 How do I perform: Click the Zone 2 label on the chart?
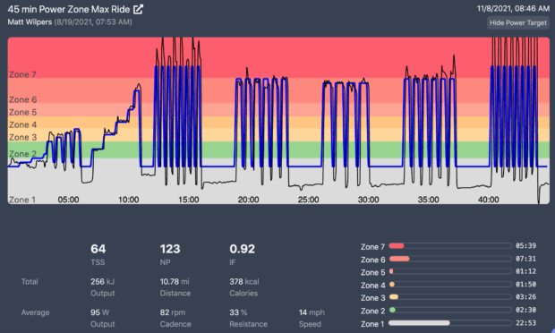click(x=22, y=154)
